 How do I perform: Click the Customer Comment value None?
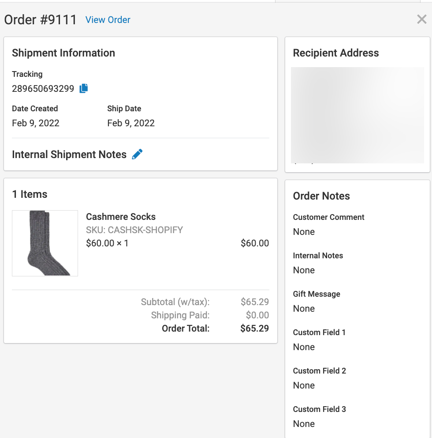pyautogui.click(x=304, y=232)
